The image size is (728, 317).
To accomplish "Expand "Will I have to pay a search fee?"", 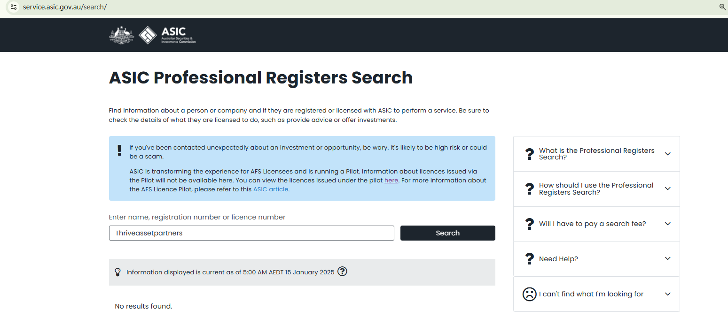I will point(667,224).
